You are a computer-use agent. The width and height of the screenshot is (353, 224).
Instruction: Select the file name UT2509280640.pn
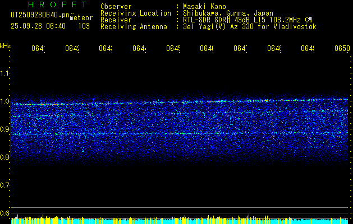click(x=40, y=15)
